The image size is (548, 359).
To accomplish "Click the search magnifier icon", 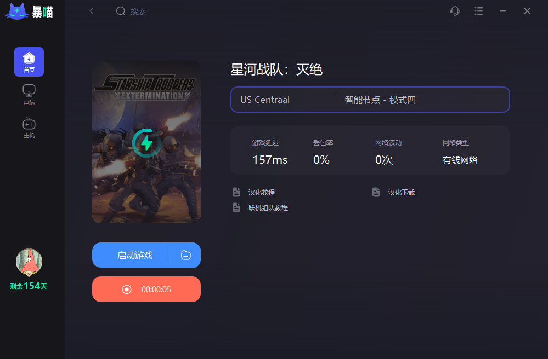I will [121, 11].
